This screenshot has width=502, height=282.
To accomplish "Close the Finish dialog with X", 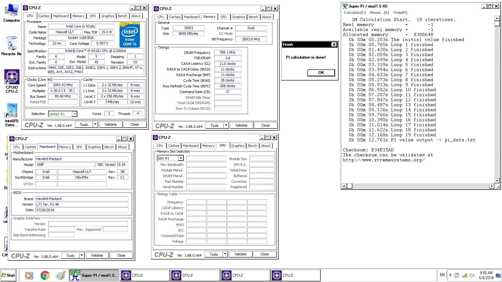I will 334,44.
